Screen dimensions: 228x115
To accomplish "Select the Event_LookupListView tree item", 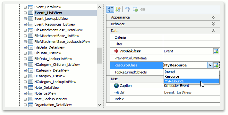I will (51, 19).
